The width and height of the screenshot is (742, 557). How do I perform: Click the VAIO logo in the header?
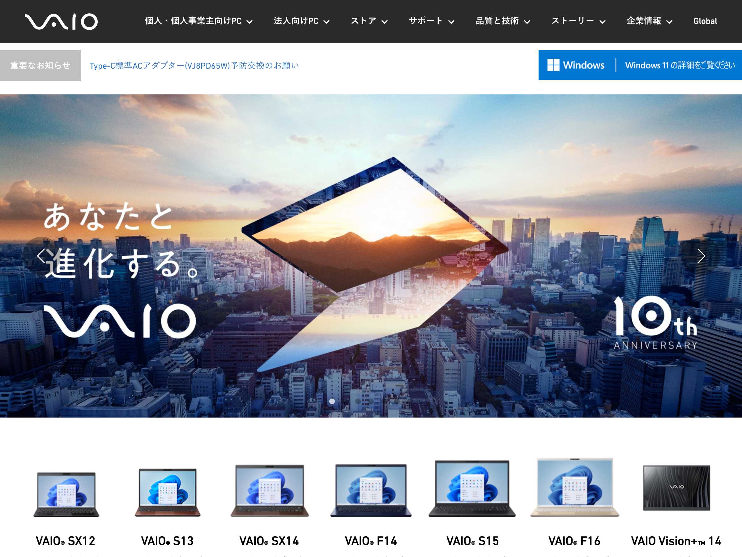pyautogui.click(x=61, y=21)
